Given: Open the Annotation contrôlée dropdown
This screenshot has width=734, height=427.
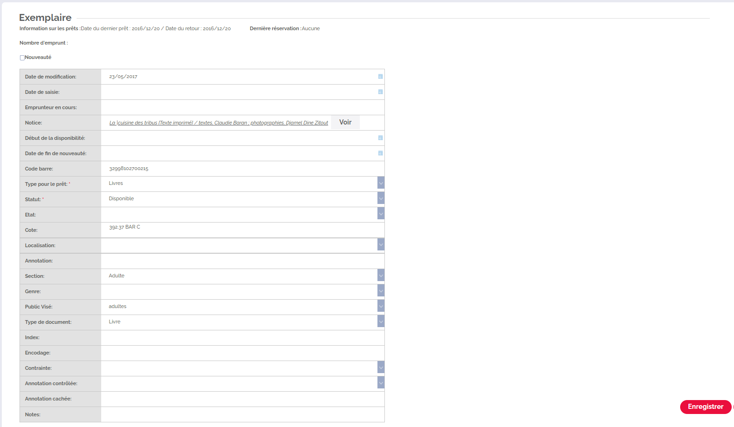Looking at the screenshot, I should pos(381,383).
